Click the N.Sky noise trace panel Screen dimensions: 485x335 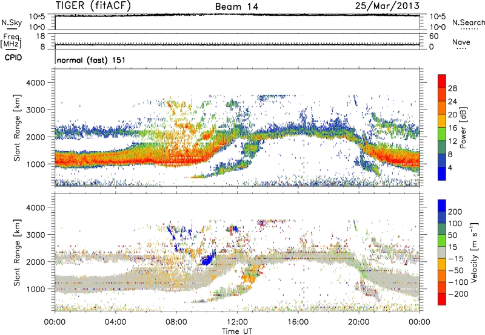237,22
